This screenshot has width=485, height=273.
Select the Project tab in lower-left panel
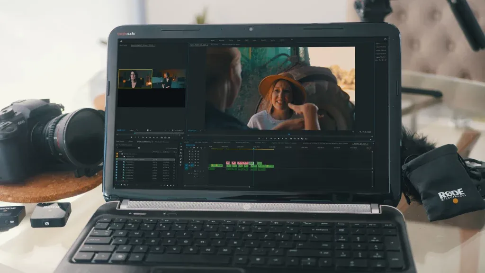tap(144, 142)
